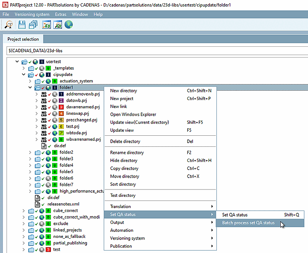Image resolution: width=308 pixels, height=253 pixels.
Task: Click status 6 icon beside test.prj
Action: [61, 126]
